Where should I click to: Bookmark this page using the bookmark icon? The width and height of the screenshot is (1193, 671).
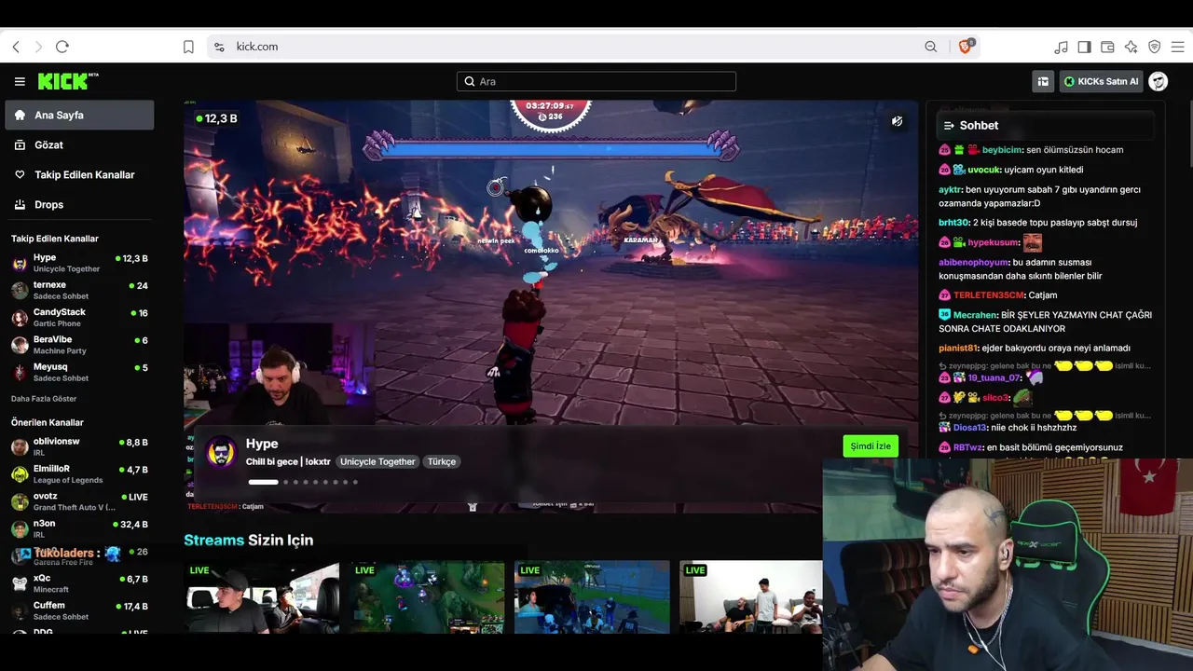[x=188, y=47]
